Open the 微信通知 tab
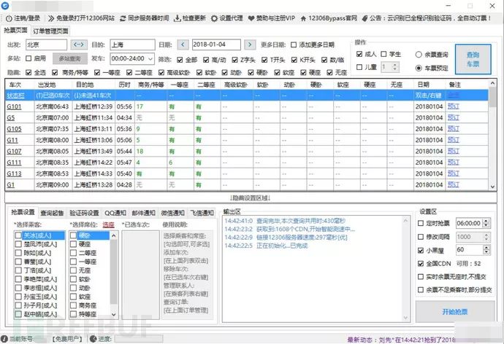Viewport: 504px width, 344px height. click(172, 213)
